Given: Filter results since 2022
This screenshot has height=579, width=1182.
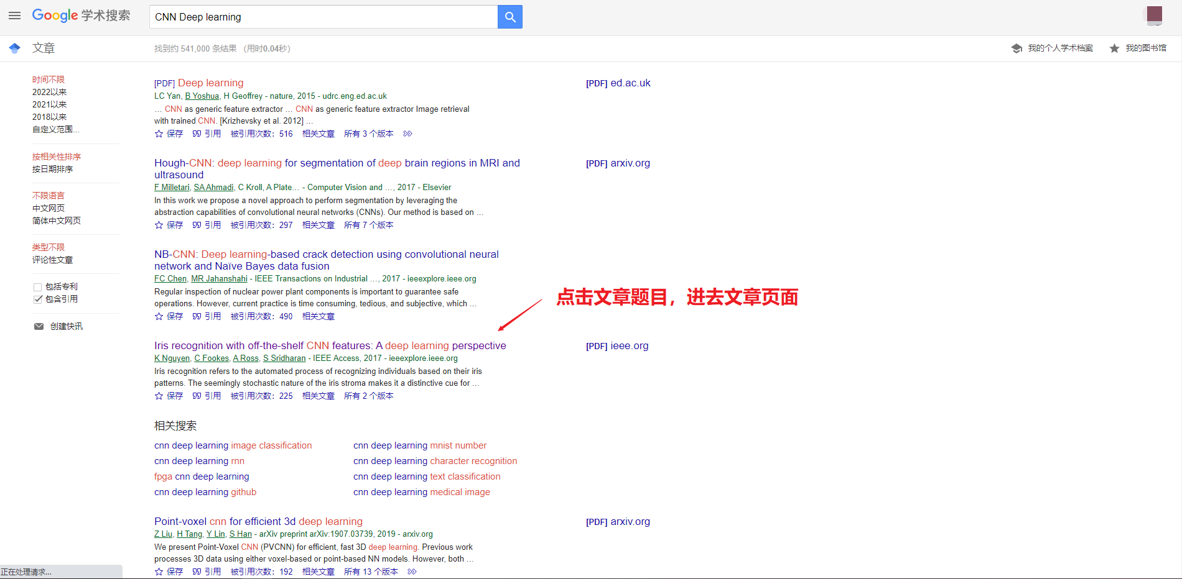Looking at the screenshot, I should (x=49, y=92).
